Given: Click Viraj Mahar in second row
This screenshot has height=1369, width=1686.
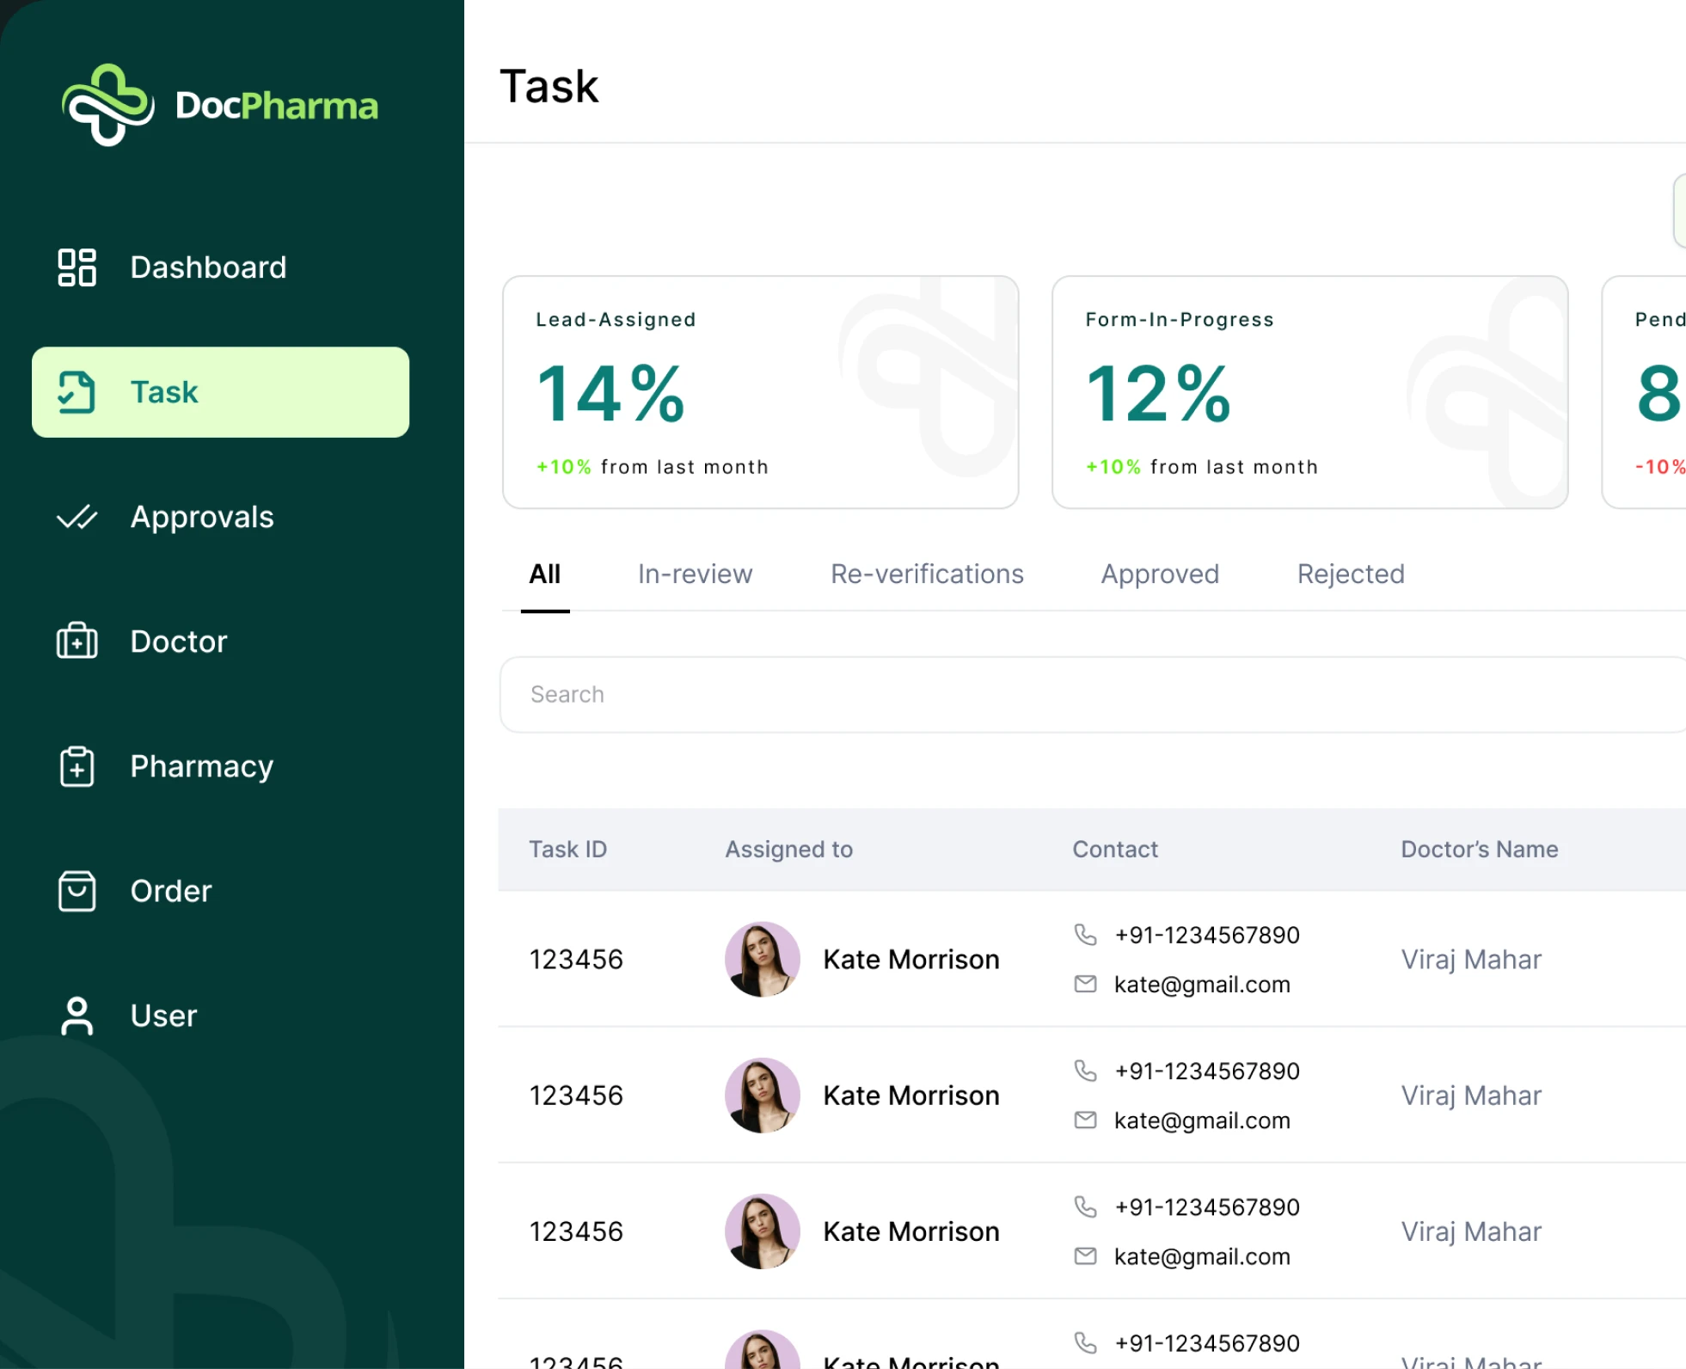Looking at the screenshot, I should point(1472,1096).
